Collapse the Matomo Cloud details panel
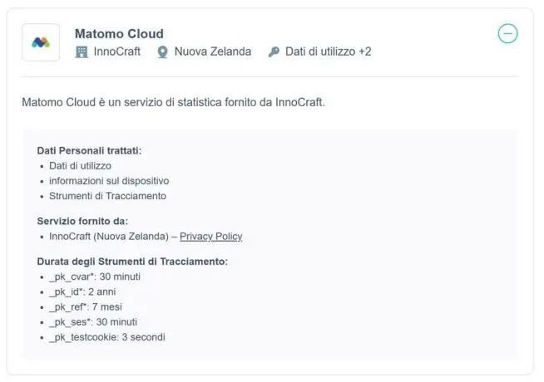This screenshot has height=382, width=544. 507,34
